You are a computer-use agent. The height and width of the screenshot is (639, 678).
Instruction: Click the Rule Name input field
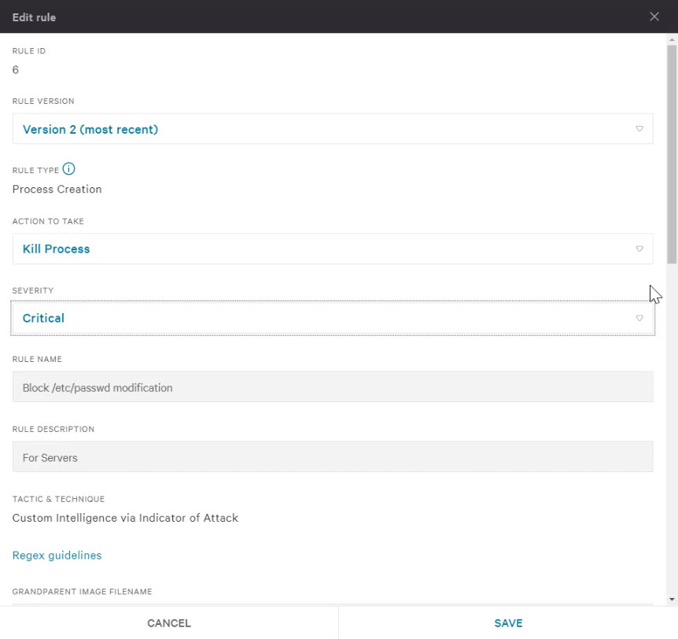[333, 386]
